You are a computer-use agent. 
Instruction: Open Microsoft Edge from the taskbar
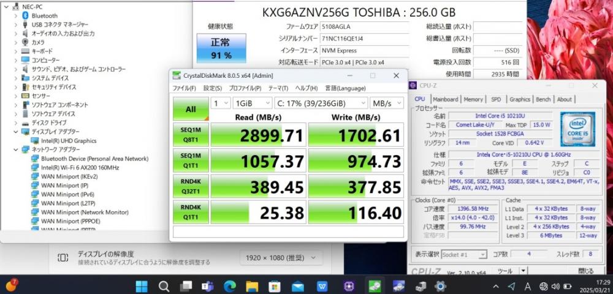230,286
